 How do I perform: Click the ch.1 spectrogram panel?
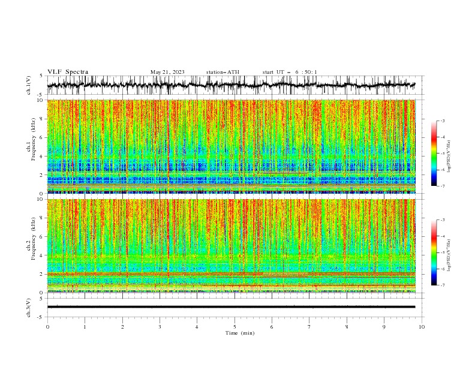point(232,146)
